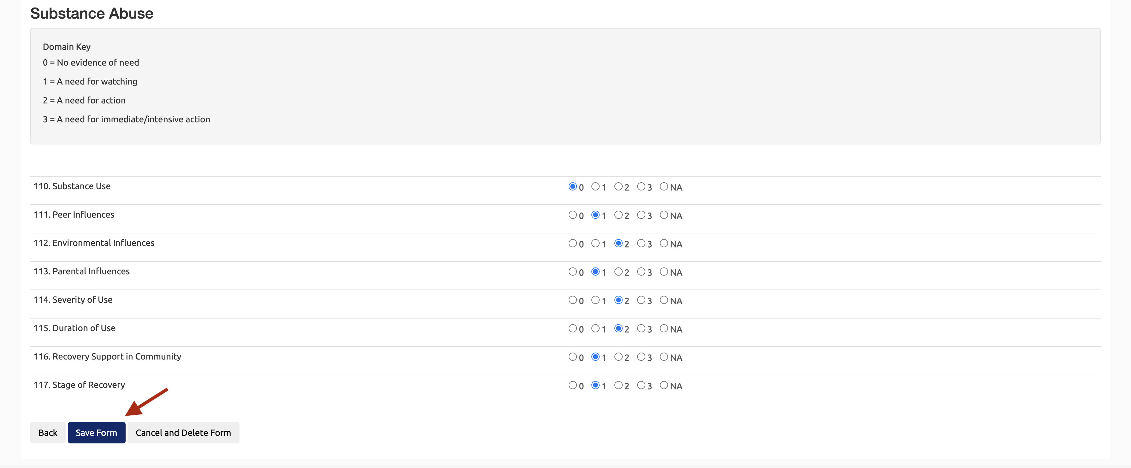This screenshot has height=468, width=1131.
Task: Select rating 3 for Environmental Influences
Action: [x=641, y=243]
